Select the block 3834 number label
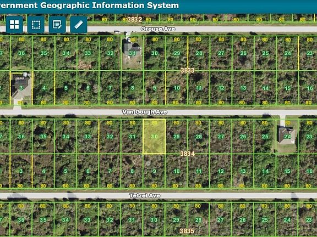Viewport: 317px width, 237px height. [x=188, y=154]
